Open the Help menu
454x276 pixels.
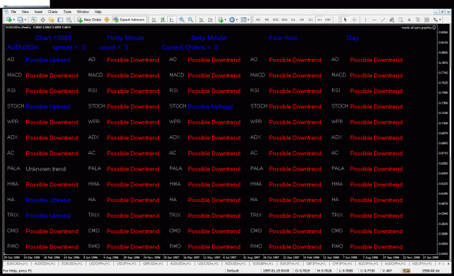click(x=98, y=12)
